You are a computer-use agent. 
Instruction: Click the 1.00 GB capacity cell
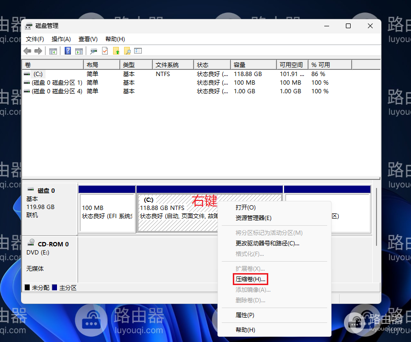click(x=244, y=91)
